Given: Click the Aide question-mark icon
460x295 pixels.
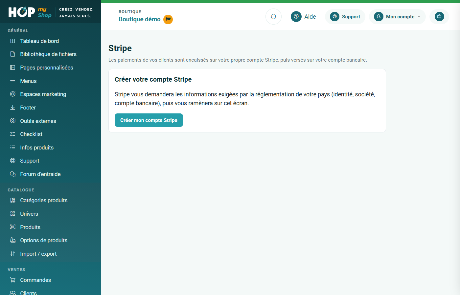Looking at the screenshot, I should point(296,16).
